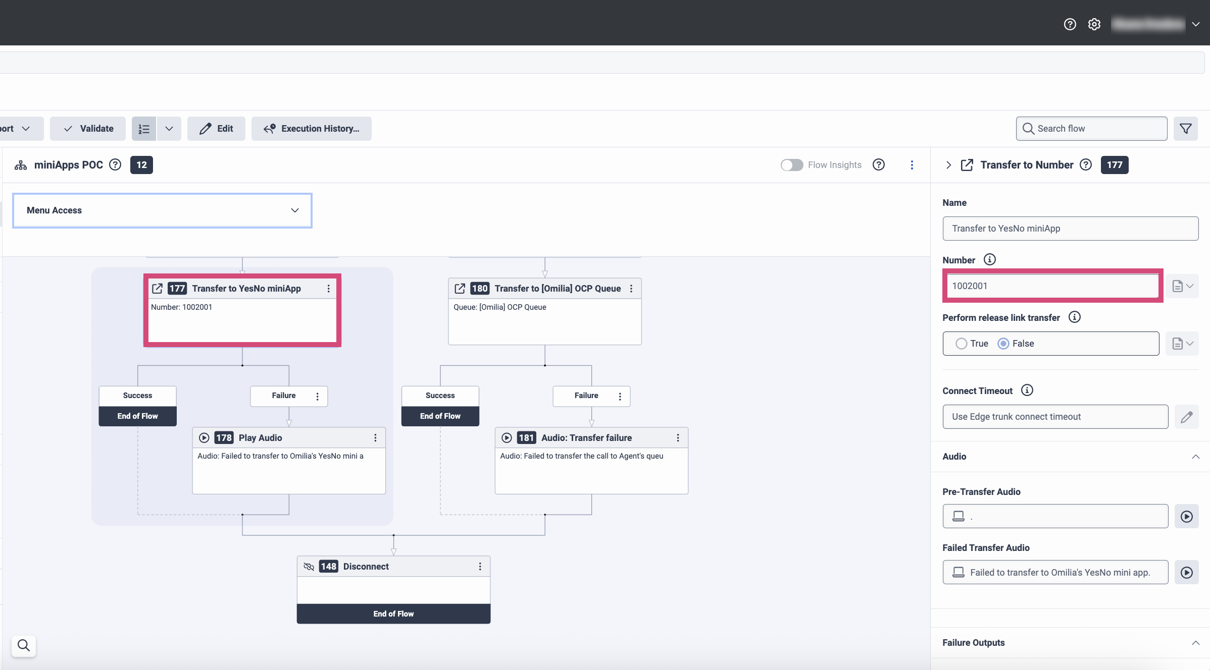Play the Failed Transfer Audio preview
This screenshot has height=670, width=1210.
tap(1186, 573)
